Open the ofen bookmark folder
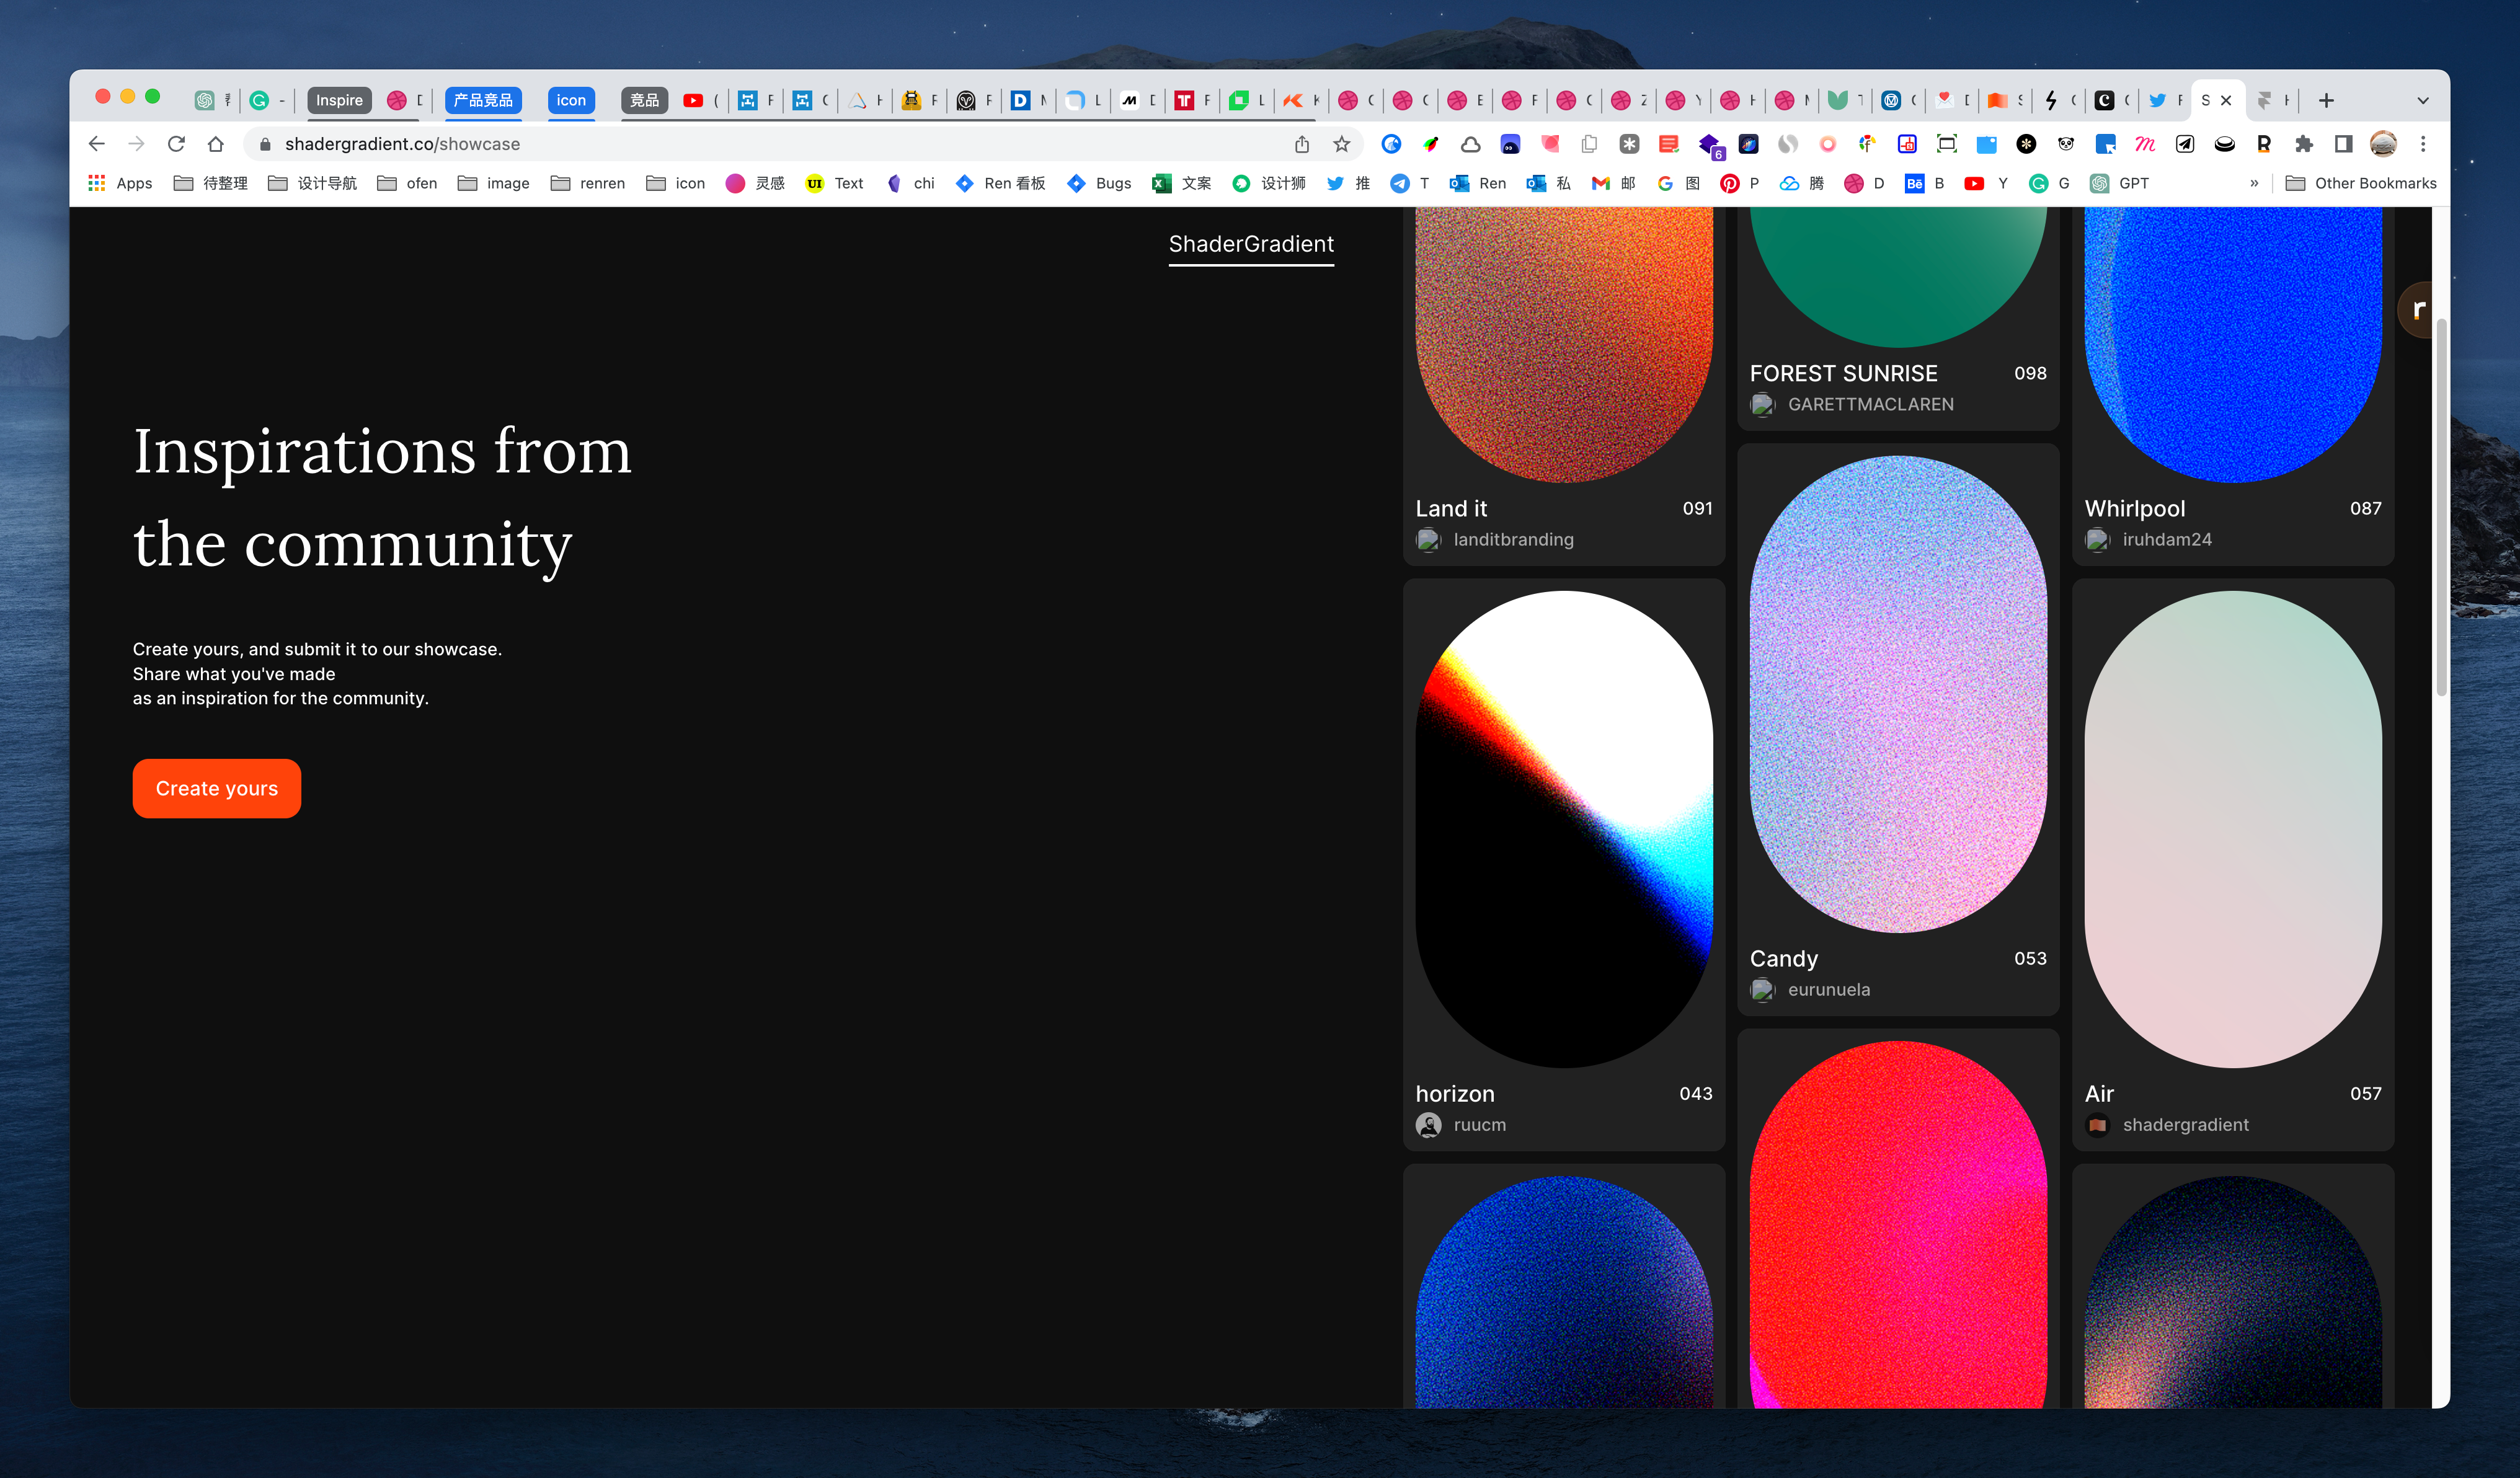 tap(407, 183)
